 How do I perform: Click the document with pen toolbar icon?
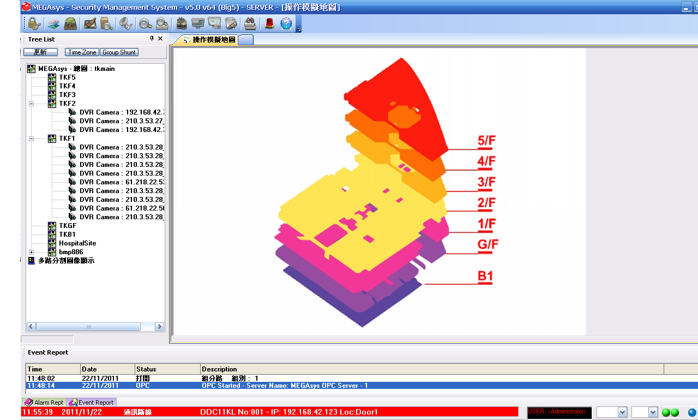click(x=231, y=24)
